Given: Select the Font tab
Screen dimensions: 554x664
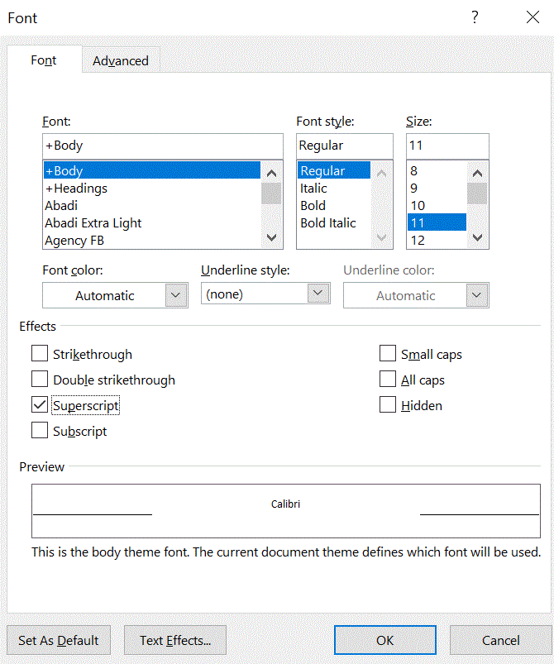Looking at the screenshot, I should pos(44,60).
